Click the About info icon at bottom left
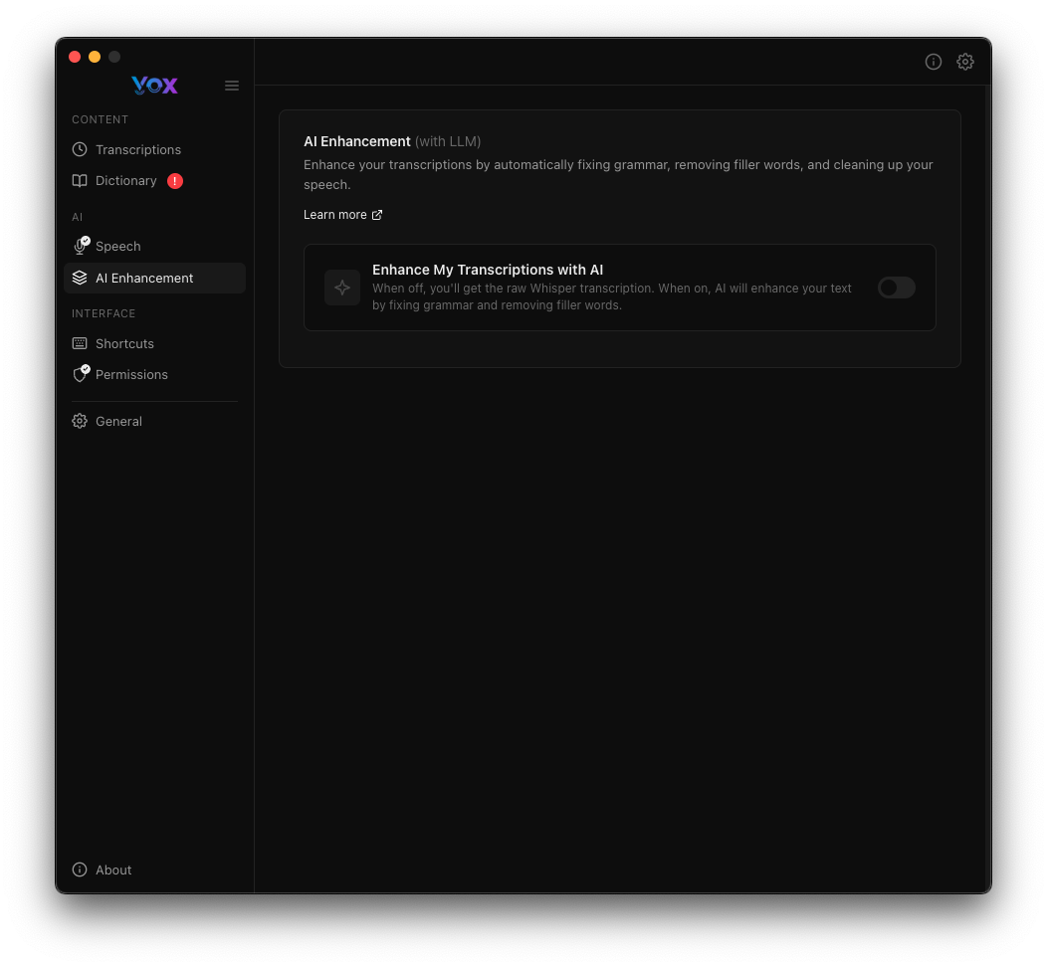 [x=79, y=870]
